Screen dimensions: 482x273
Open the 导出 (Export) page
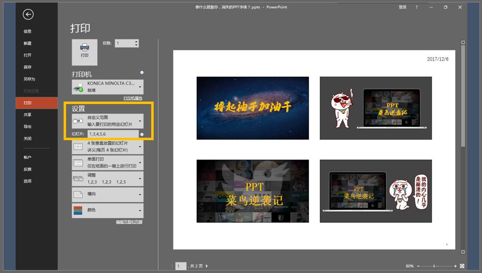coord(27,126)
